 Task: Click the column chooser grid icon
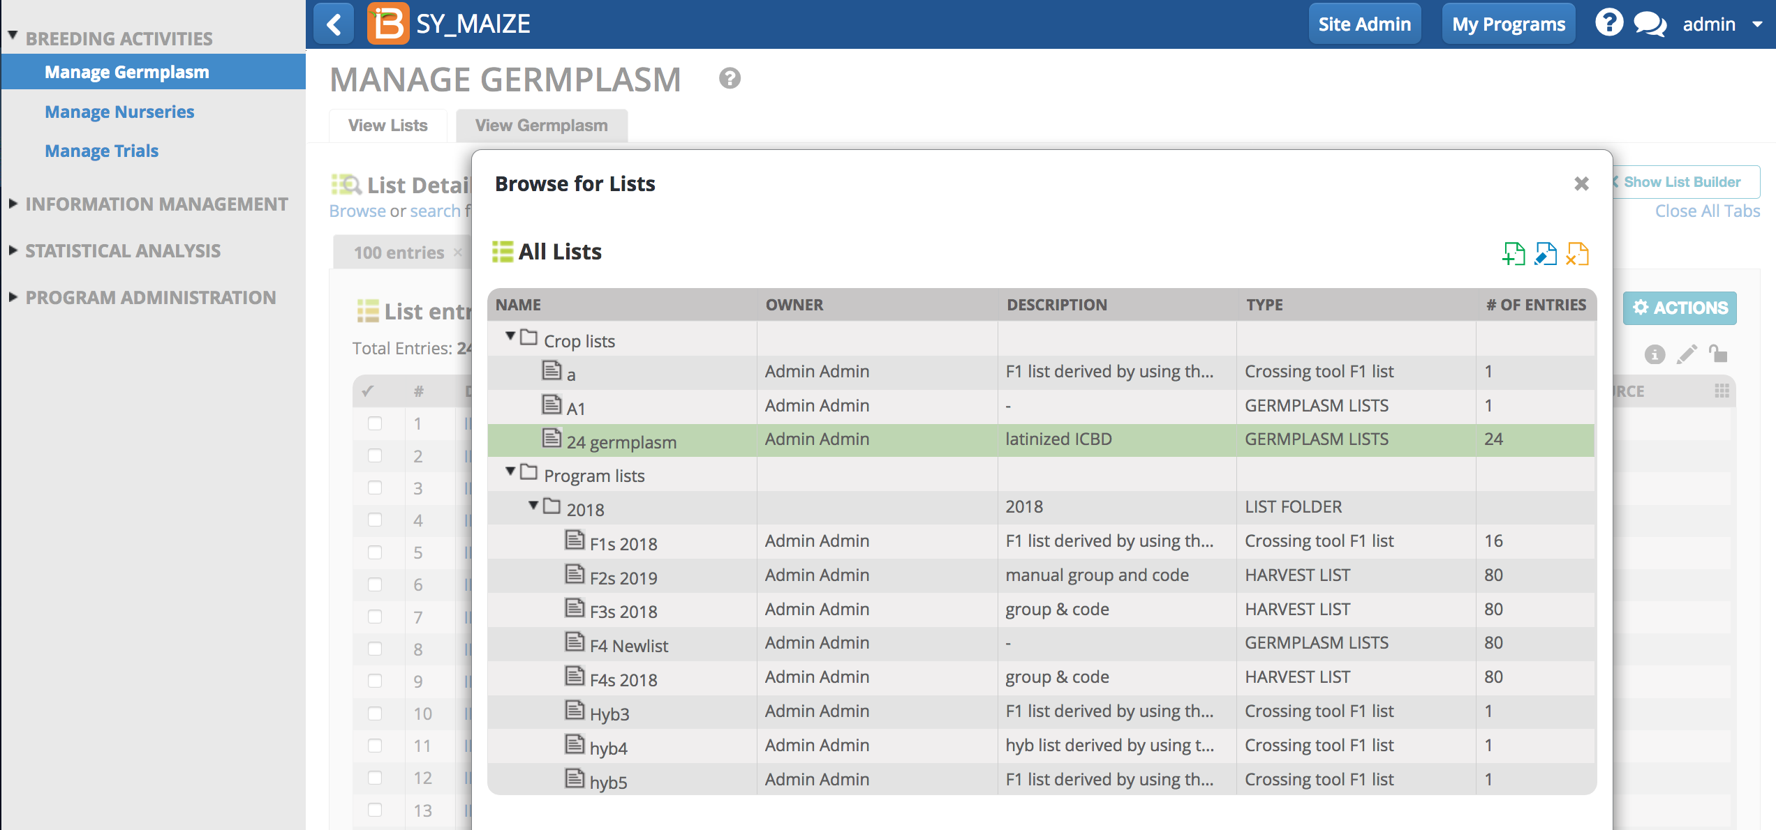1722,391
